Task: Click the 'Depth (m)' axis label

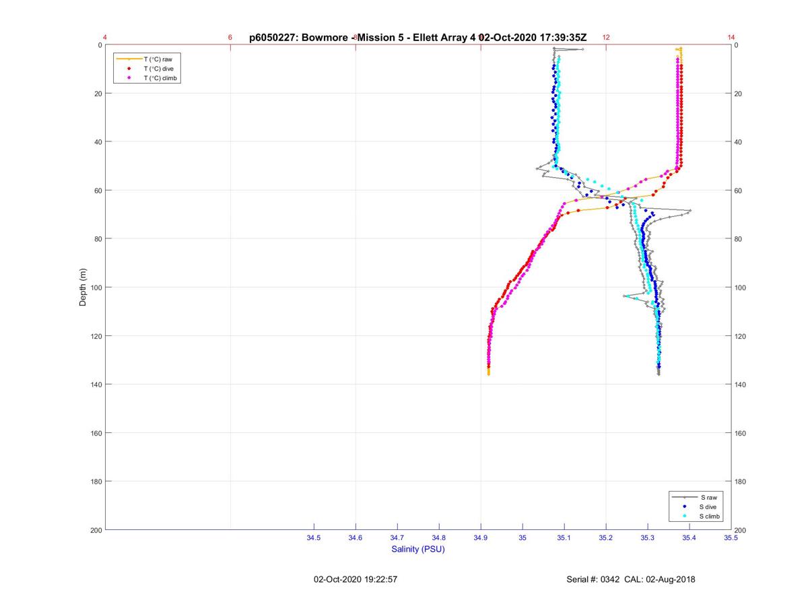Action: tap(83, 288)
